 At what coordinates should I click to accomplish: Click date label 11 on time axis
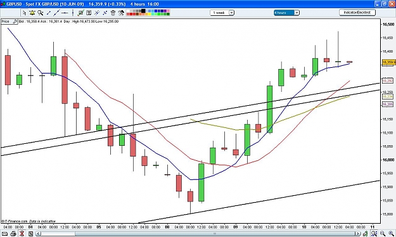tap(373, 227)
